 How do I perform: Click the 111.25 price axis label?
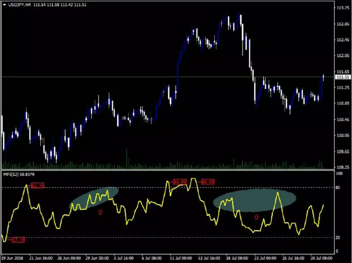[343, 87]
